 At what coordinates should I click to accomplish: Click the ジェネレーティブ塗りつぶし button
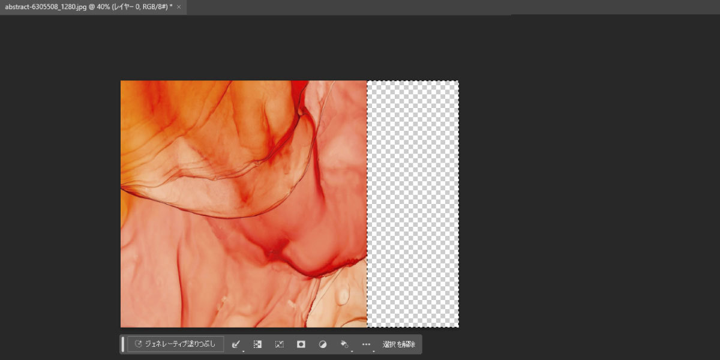coord(175,344)
